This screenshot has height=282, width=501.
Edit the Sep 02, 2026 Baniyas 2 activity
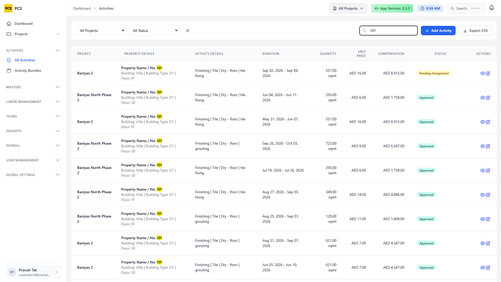pyautogui.click(x=488, y=73)
